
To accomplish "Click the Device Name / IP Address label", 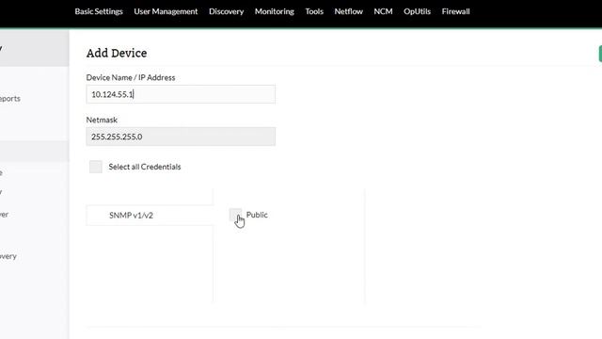I will click(131, 77).
